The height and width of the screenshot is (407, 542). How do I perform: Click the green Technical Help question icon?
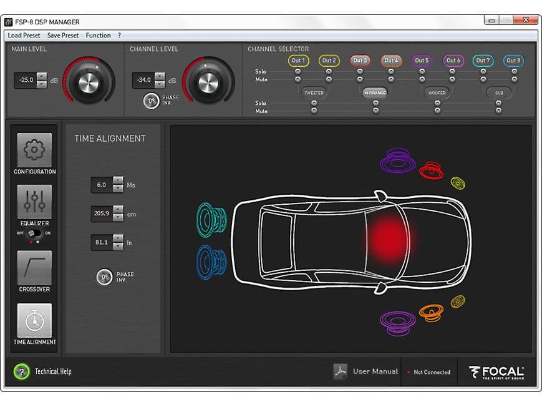tap(21, 371)
